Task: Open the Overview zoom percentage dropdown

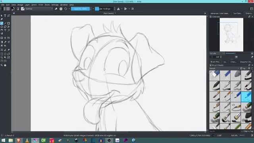Action: (x=217, y=53)
